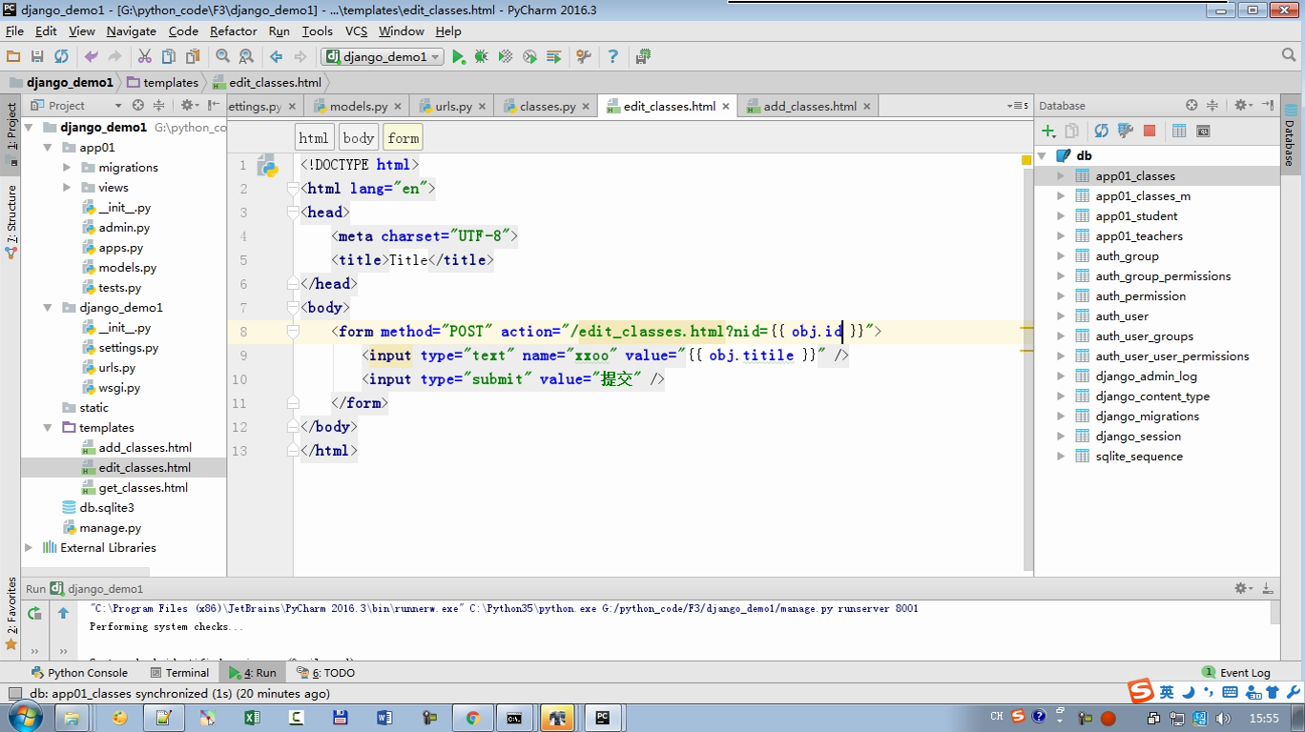This screenshot has height=732, width=1305.
Task: Click scroll-from-source icon in Project panel
Action: tap(138, 106)
